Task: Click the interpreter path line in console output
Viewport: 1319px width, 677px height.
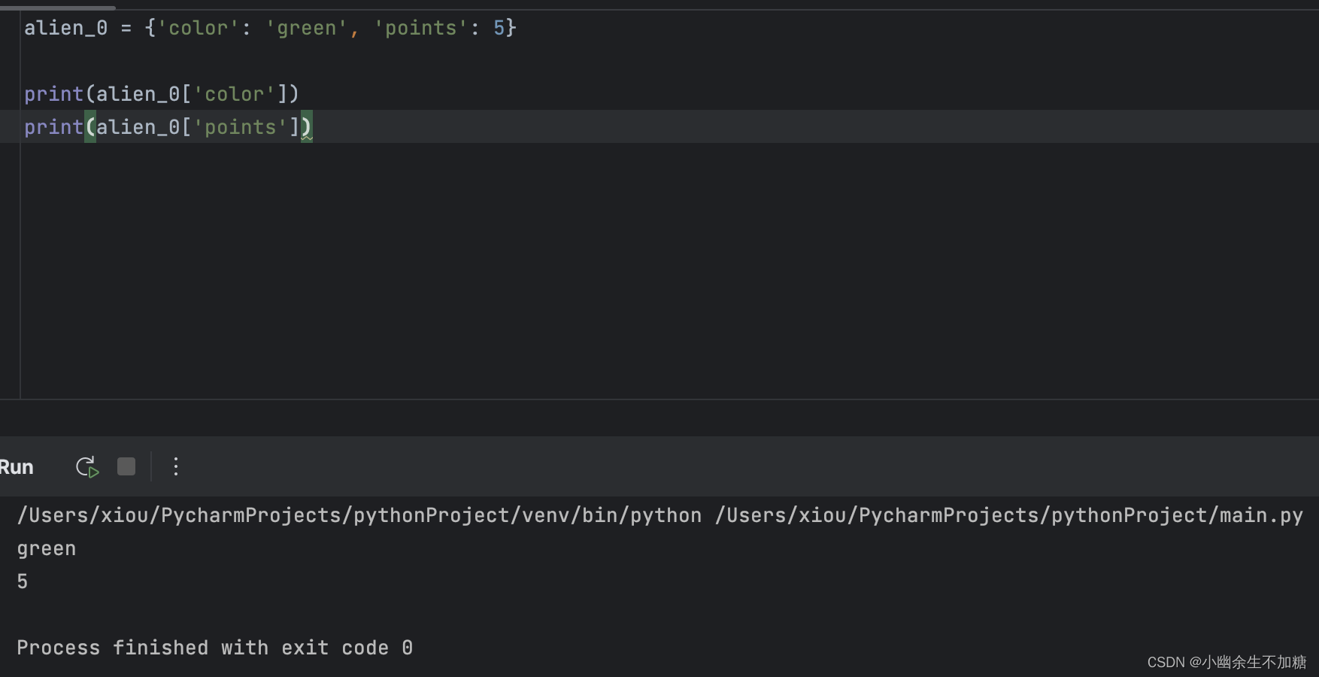Action: tap(659, 515)
